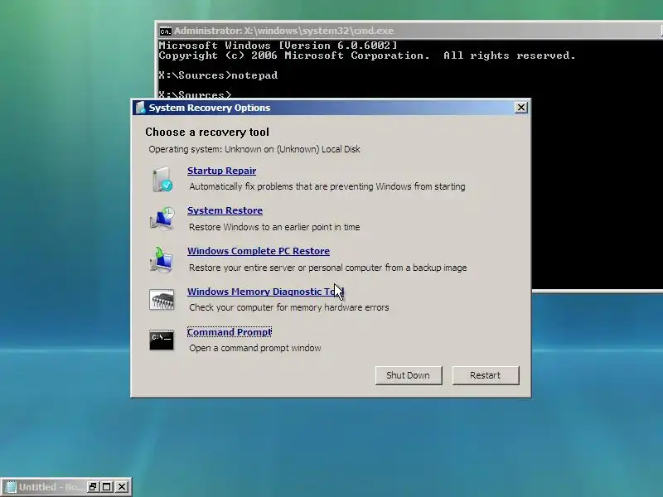
Task: Select the Administrator cmd.exe title bar
Action: coord(409,31)
